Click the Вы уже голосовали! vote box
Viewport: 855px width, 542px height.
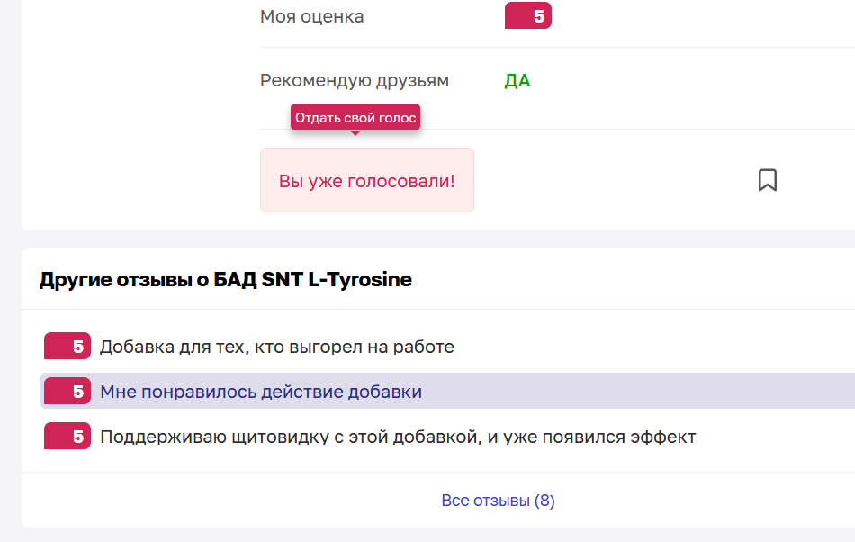(x=367, y=180)
